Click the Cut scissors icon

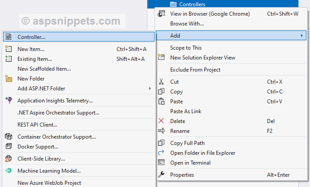(x=161, y=81)
